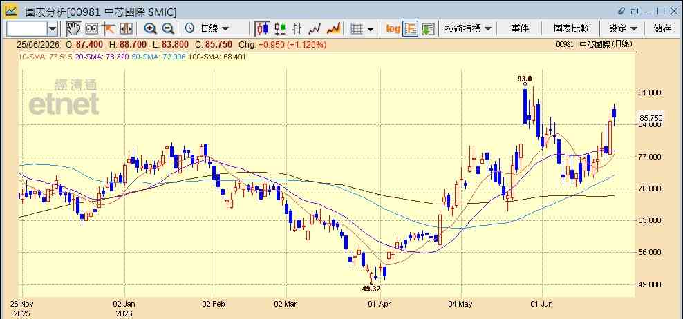Image resolution: width=683 pixels, height=319 pixels.
Task: Switch to line chart type
Action: (x=315, y=29)
